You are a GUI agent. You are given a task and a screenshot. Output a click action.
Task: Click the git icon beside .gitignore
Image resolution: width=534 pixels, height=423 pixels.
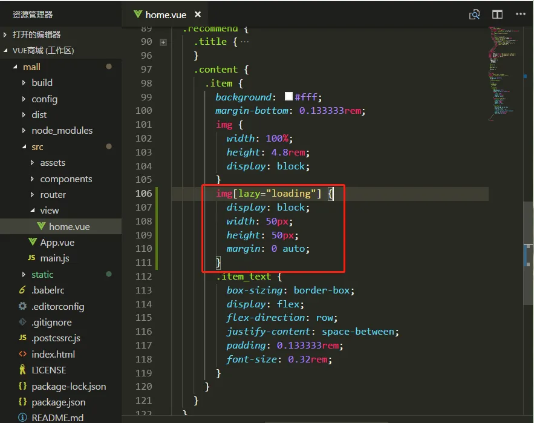tap(23, 322)
